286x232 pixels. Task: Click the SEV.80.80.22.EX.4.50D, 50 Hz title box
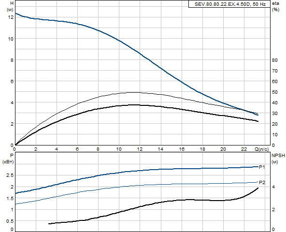pos(229,4)
